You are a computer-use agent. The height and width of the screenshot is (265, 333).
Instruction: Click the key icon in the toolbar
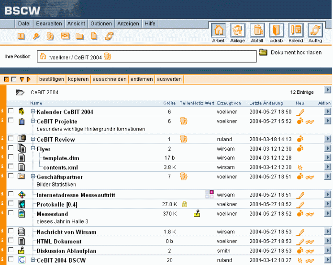36,36
